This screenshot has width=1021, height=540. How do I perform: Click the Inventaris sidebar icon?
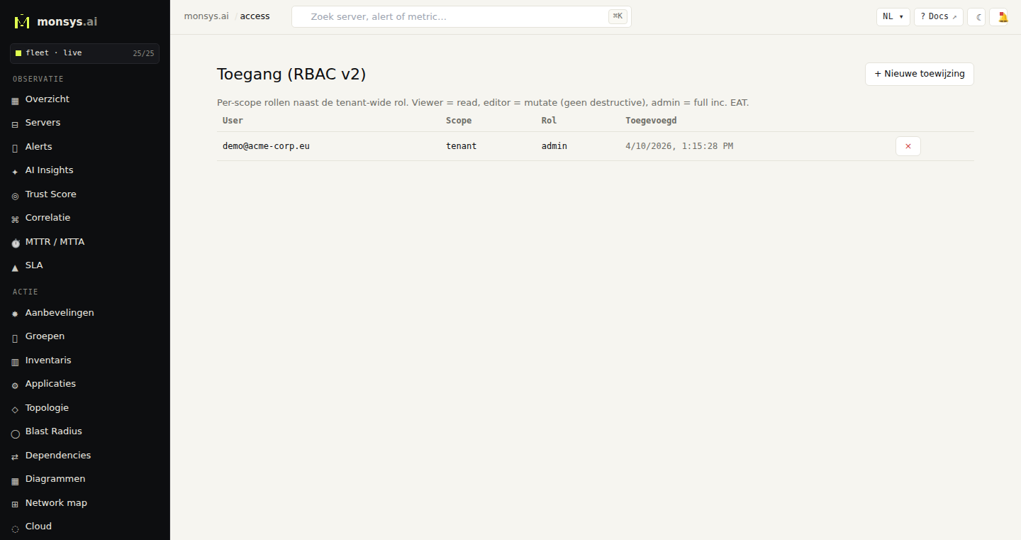pyautogui.click(x=15, y=361)
